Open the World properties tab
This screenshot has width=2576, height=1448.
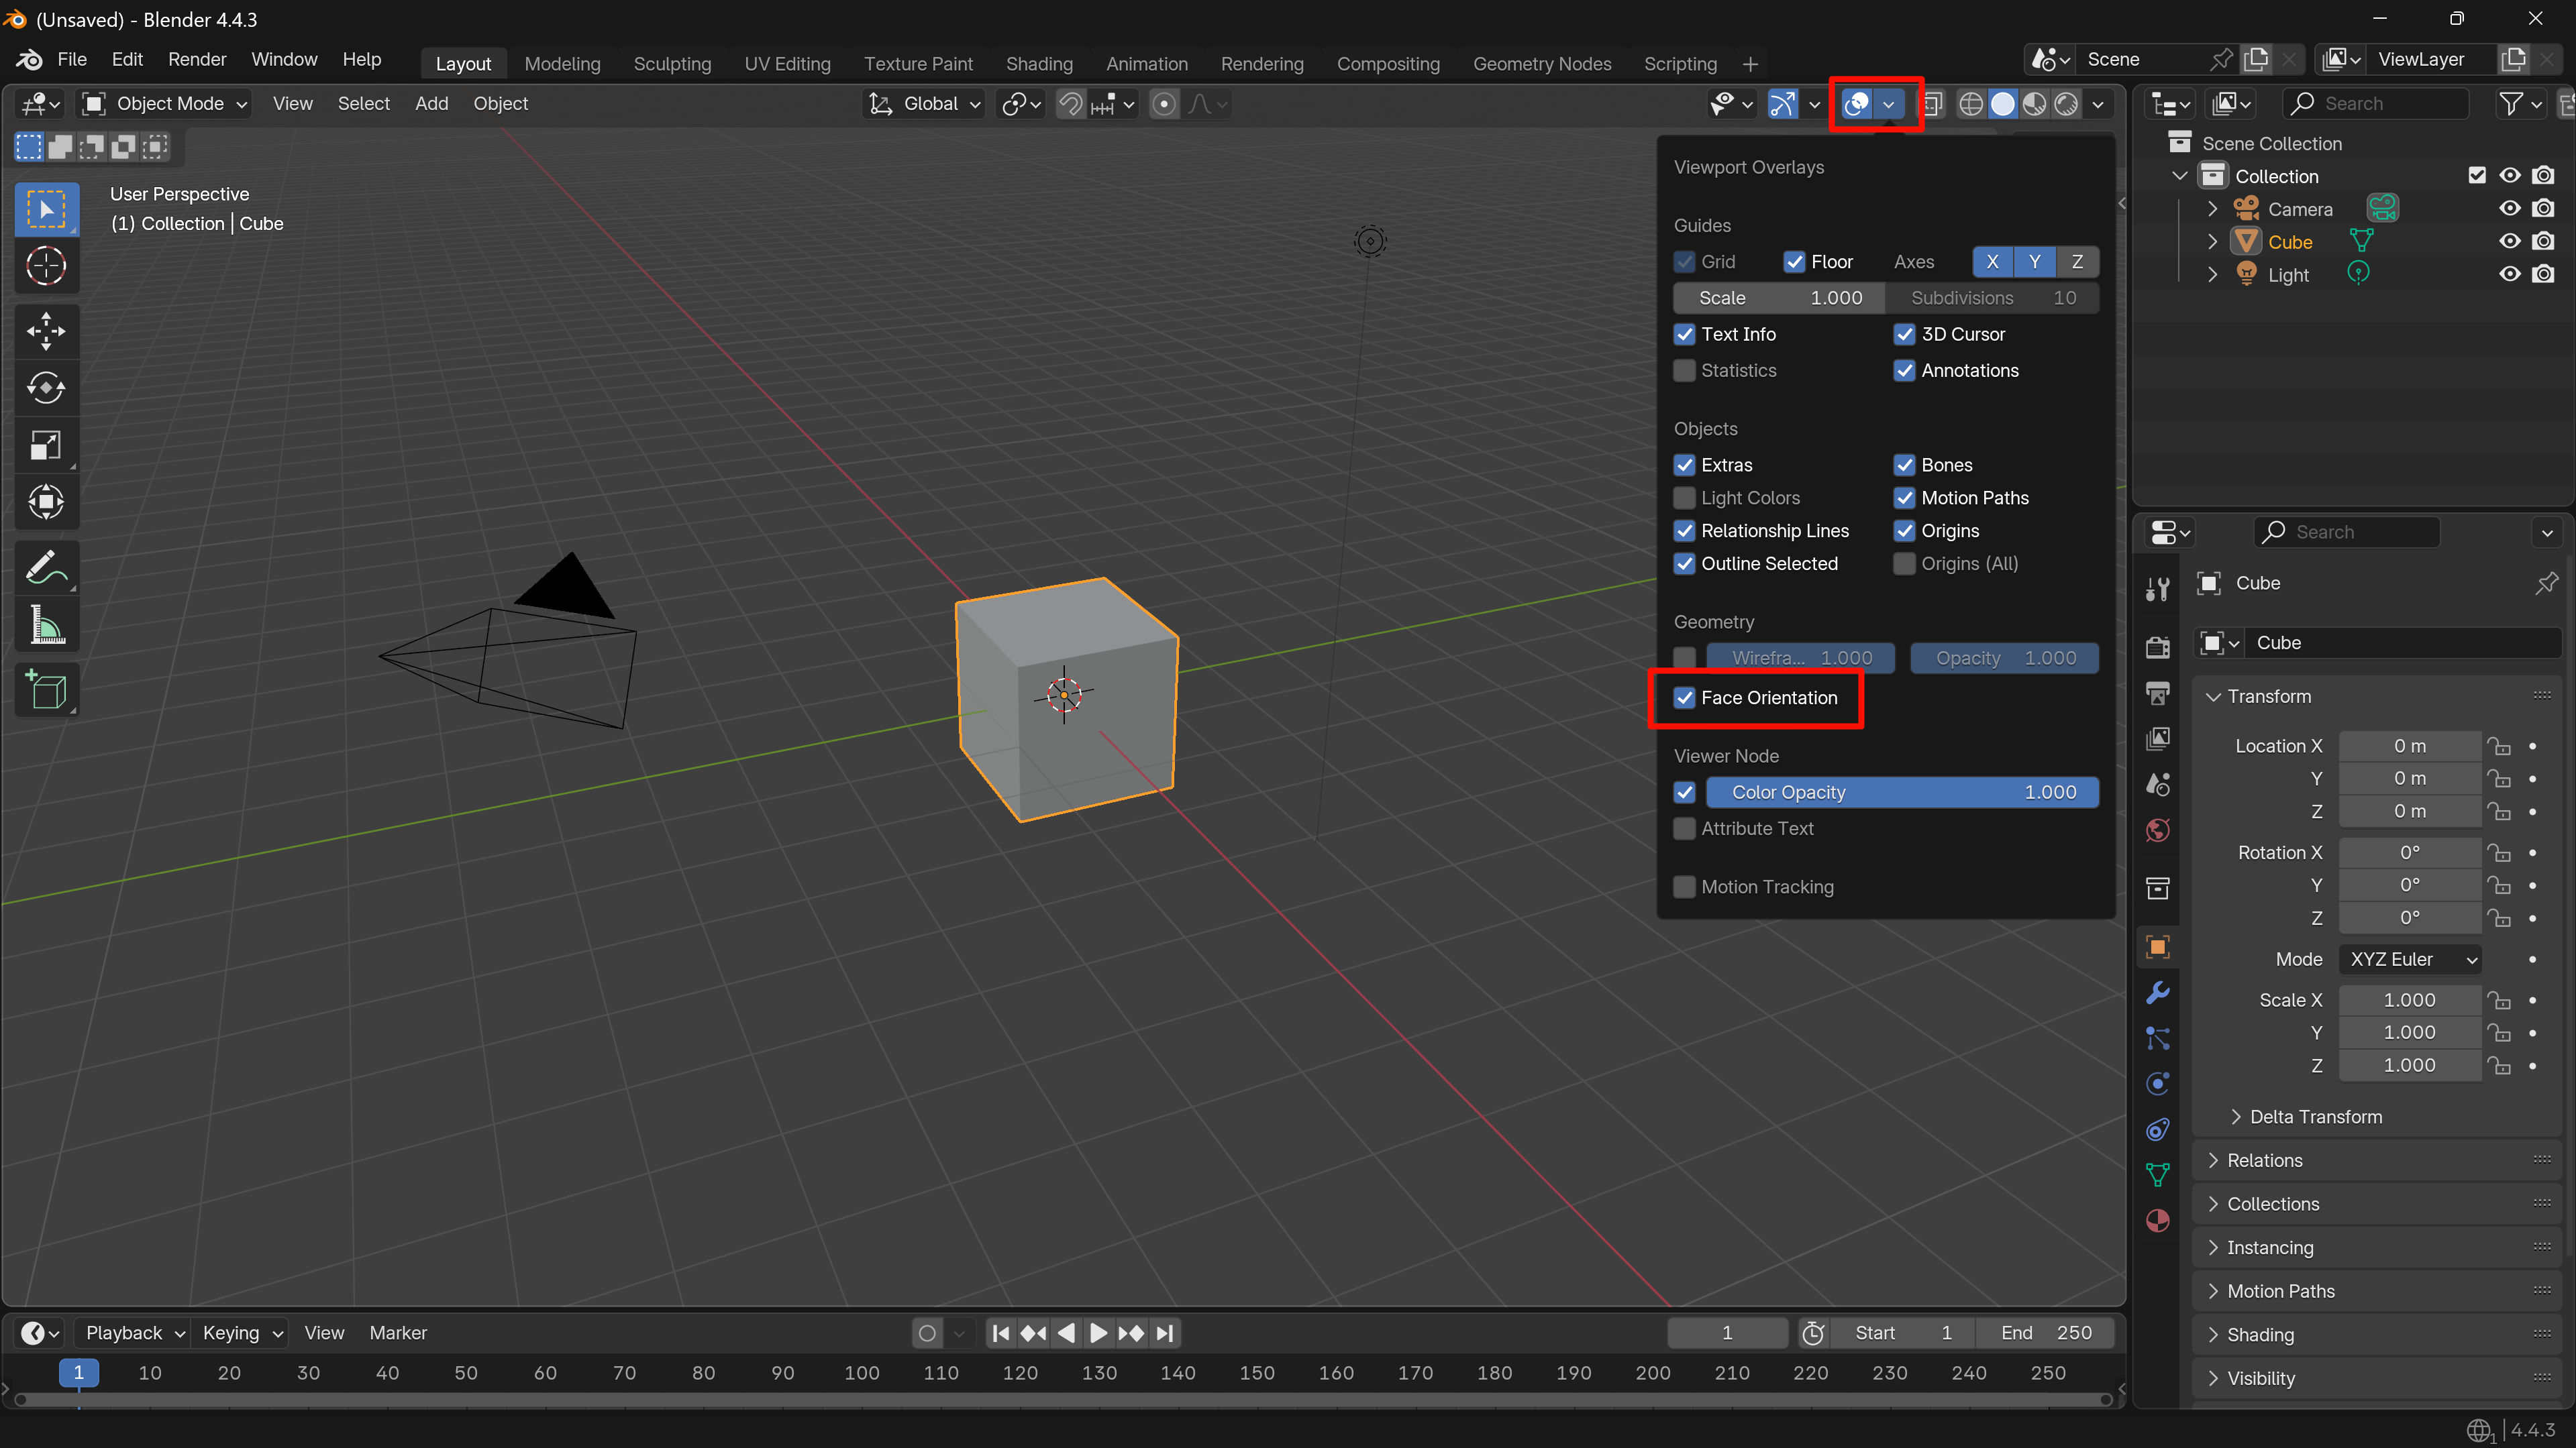point(2157,830)
